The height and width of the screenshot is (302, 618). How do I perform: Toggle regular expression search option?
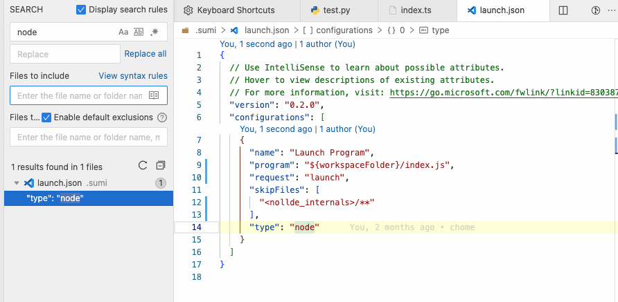click(154, 32)
